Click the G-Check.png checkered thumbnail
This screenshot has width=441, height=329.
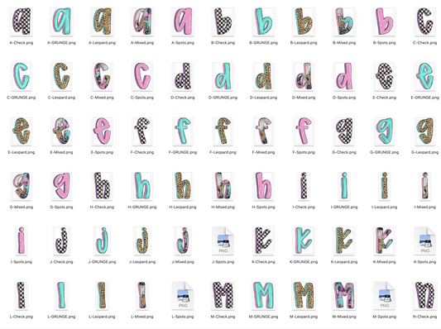344,131
